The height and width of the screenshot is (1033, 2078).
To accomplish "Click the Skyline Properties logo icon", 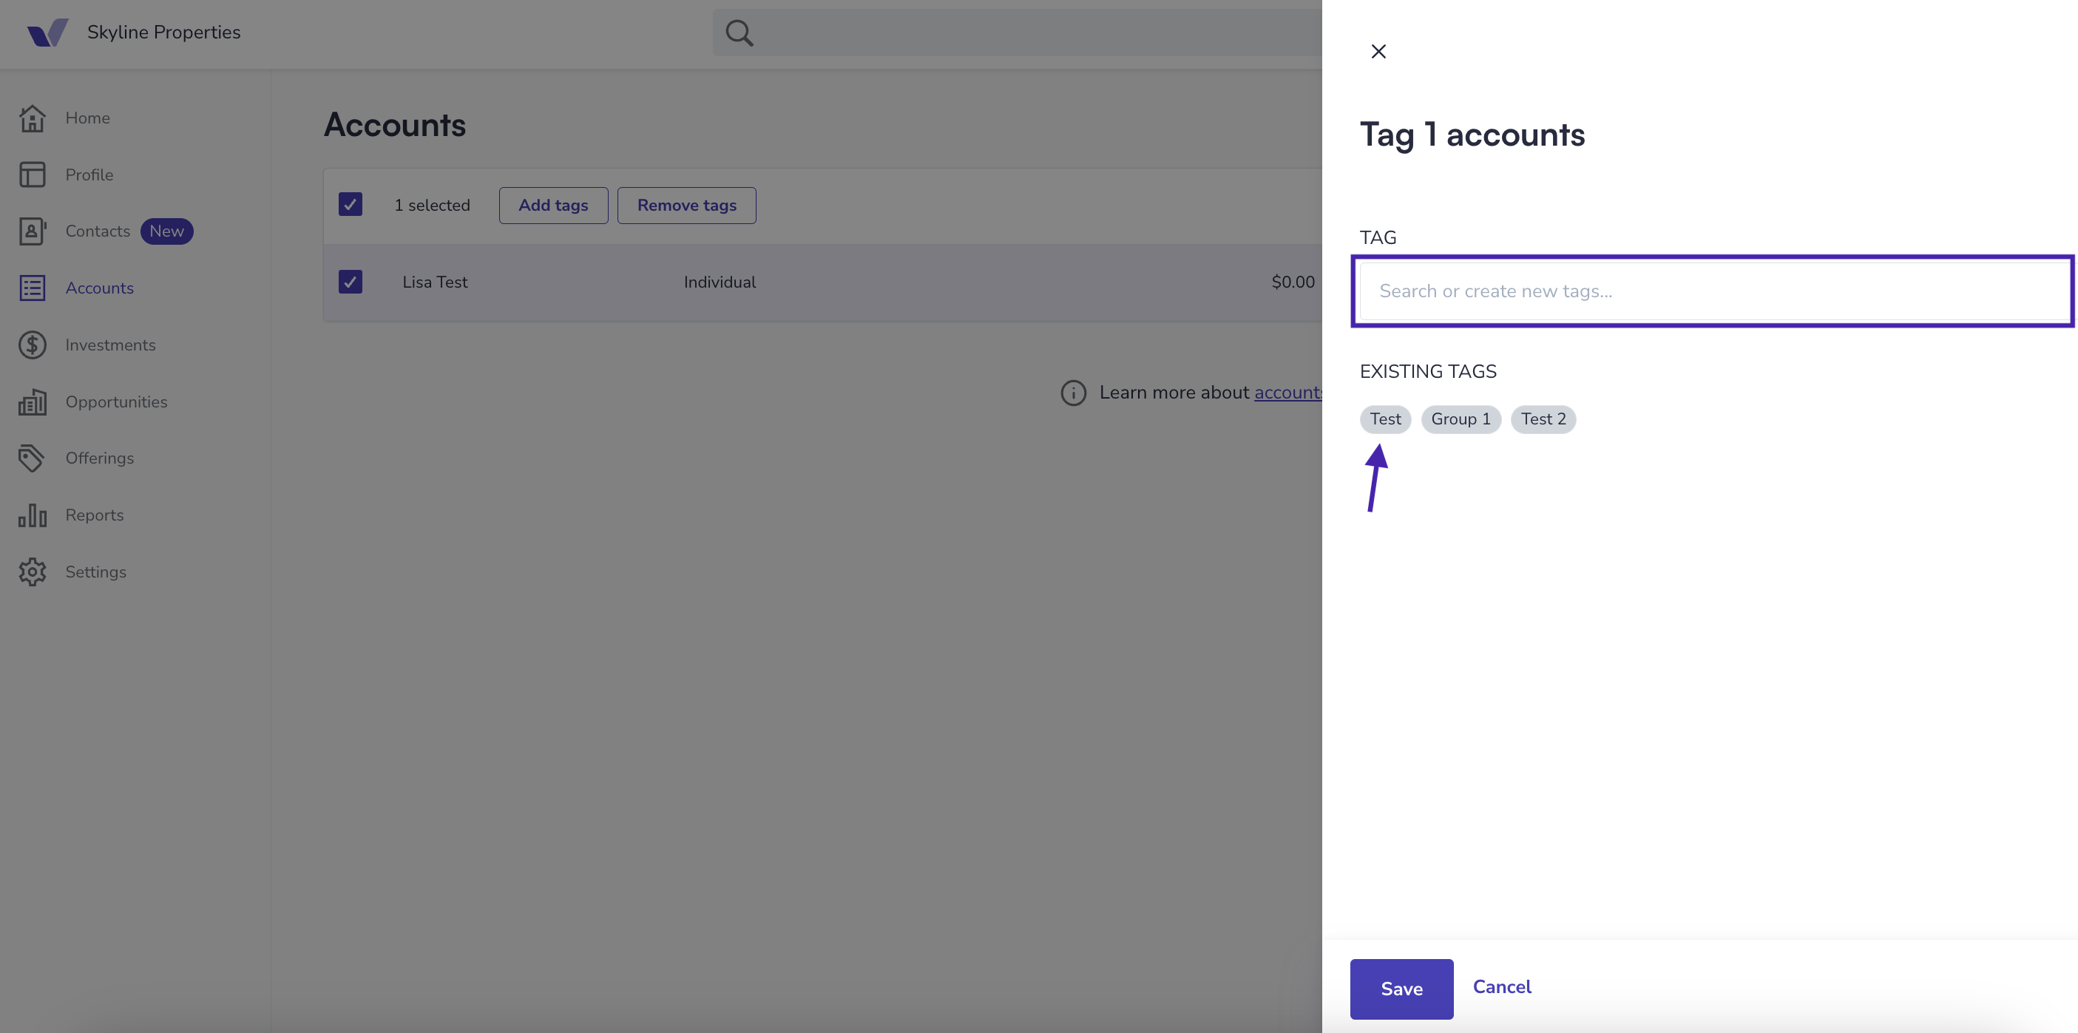I will point(47,33).
